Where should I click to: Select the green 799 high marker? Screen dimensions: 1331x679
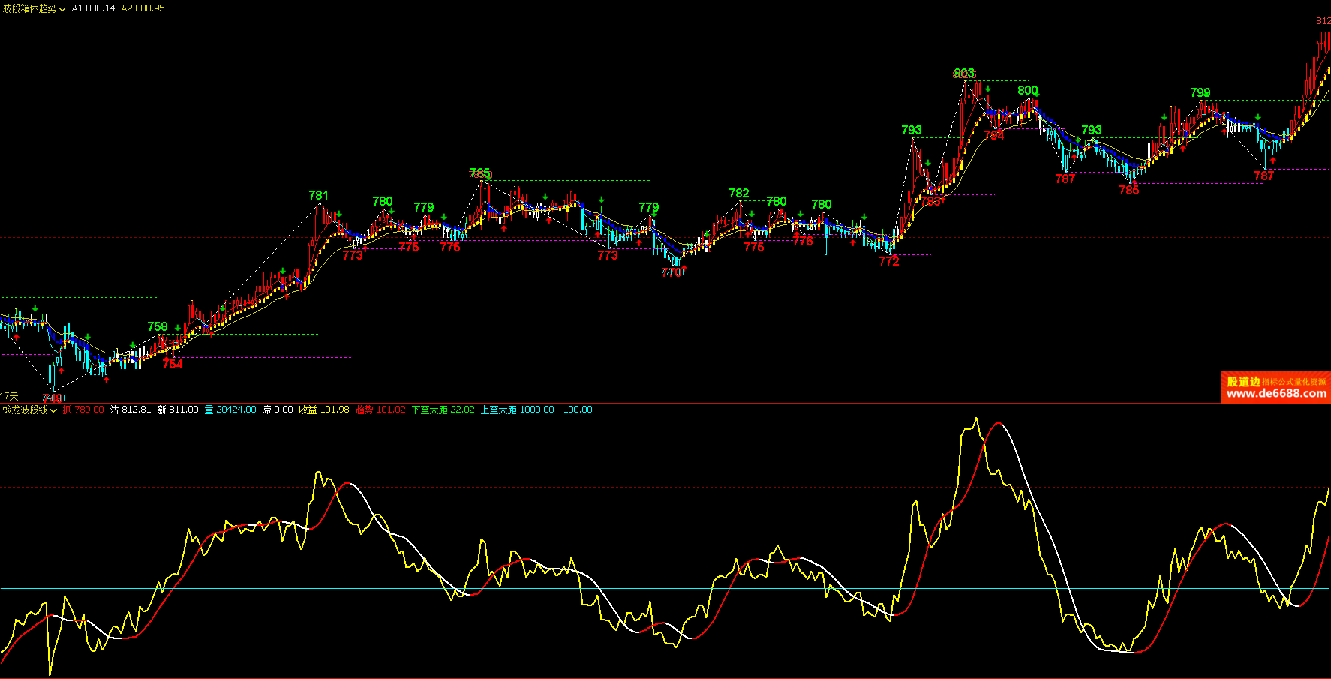[1200, 92]
